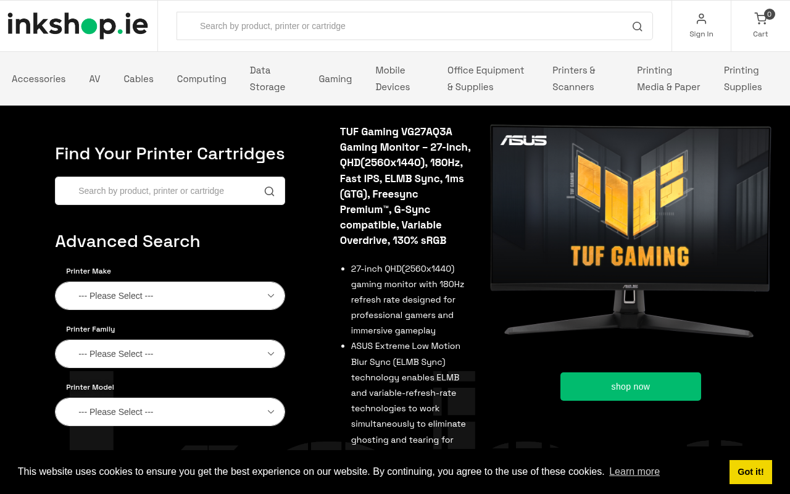Focus the header product search field
The width and height of the screenshot is (790, 494).
[x=415, y=26]
